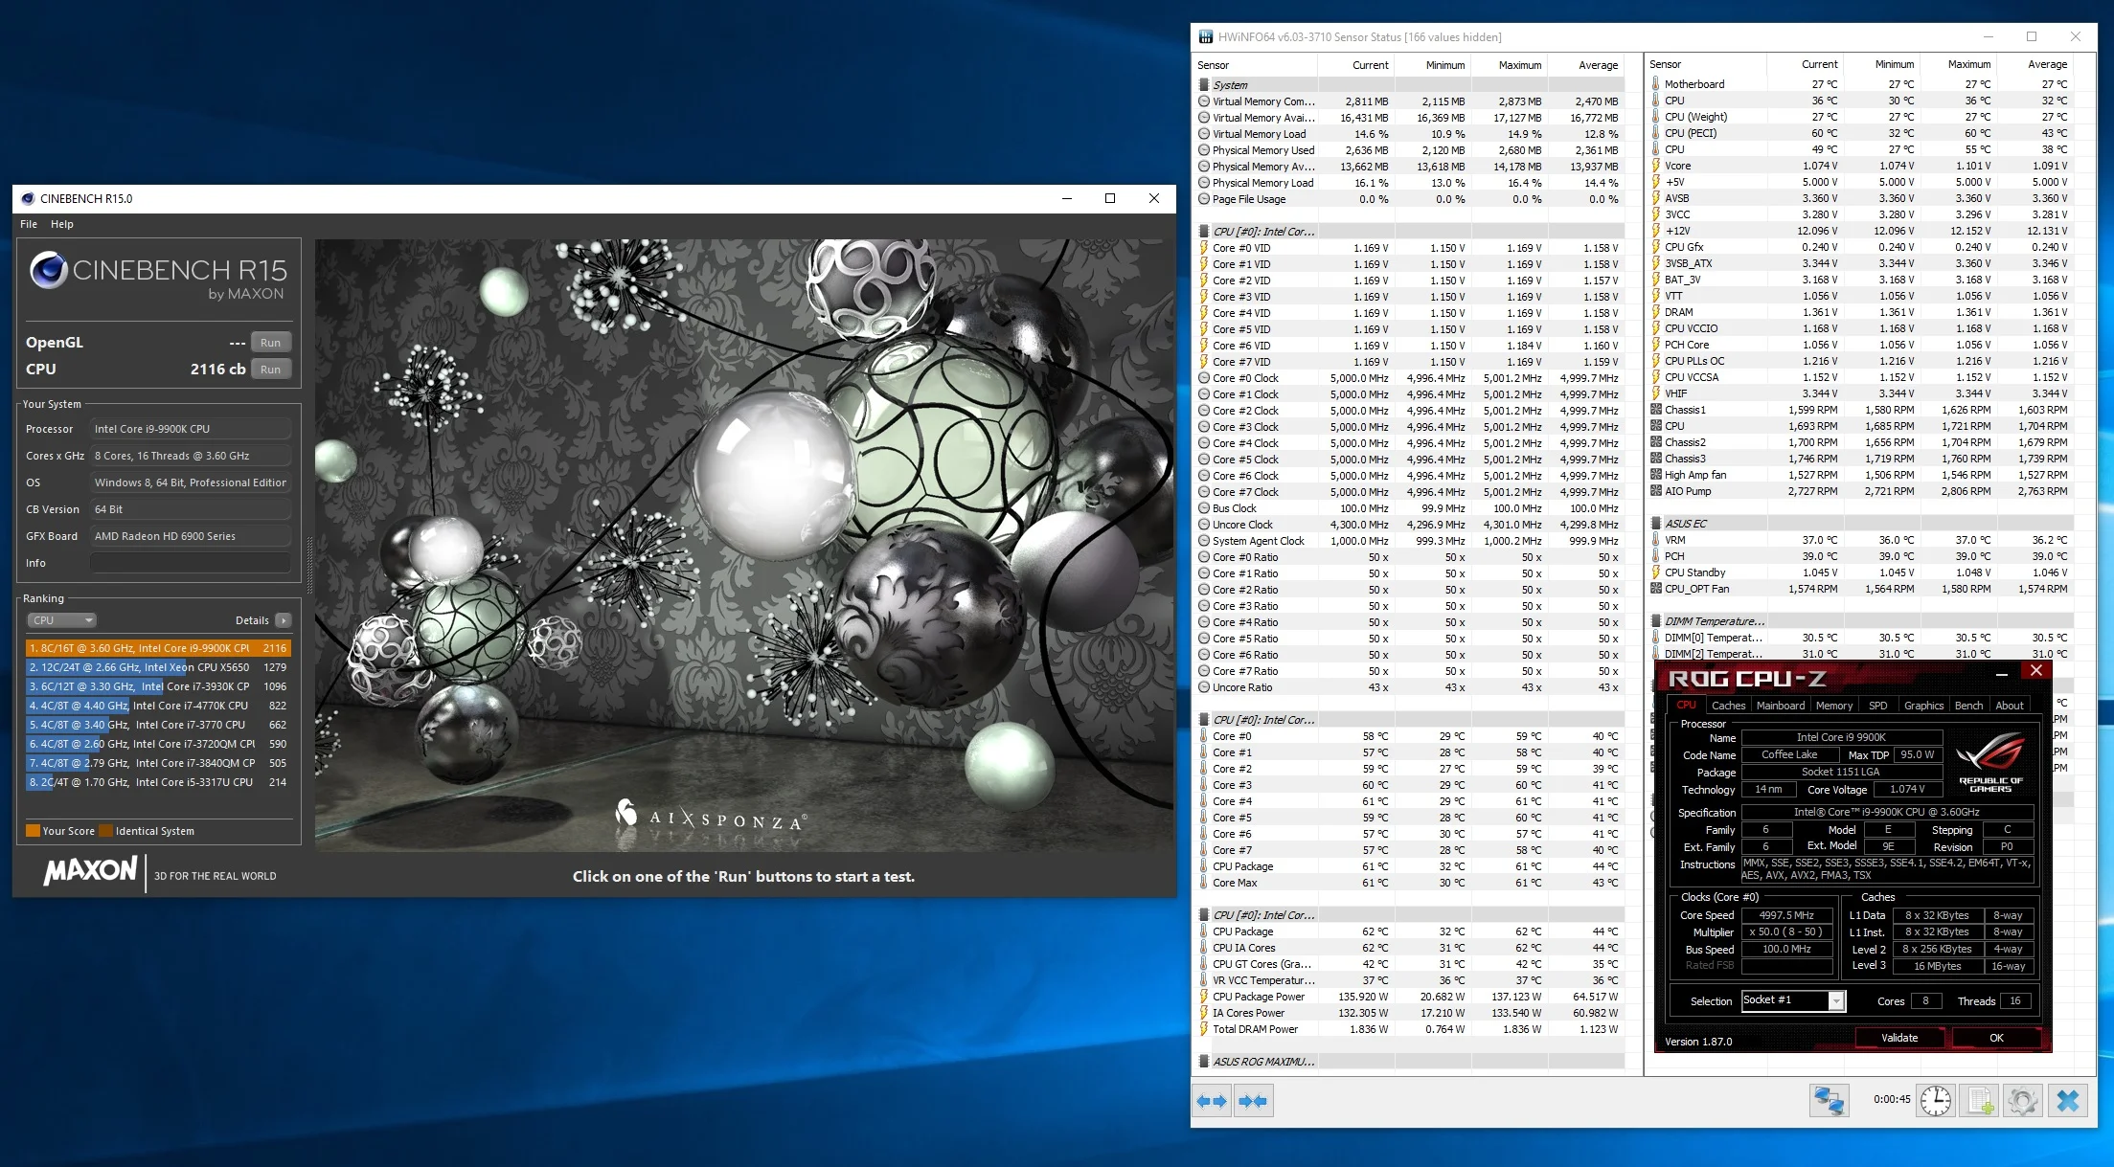2114x1167 pixels.
Task: Open CPU-Z About tab
Action: coord(2010,706)
